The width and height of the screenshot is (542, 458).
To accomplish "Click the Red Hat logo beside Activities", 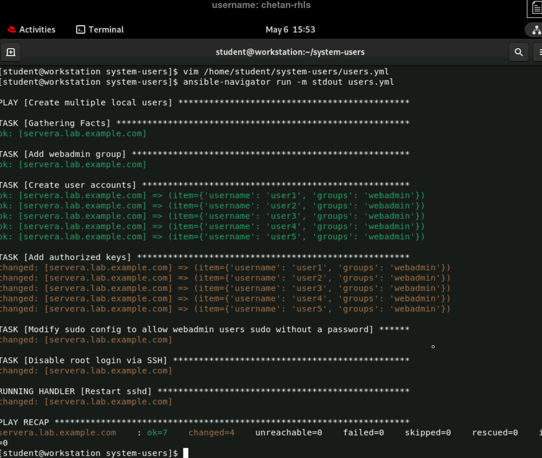I will pos(11,30).
